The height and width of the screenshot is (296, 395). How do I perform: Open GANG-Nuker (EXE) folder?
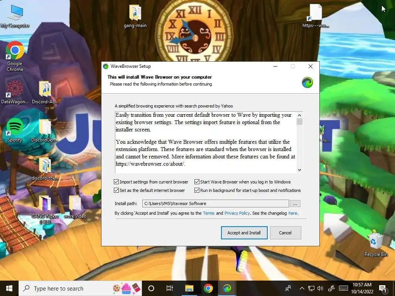coord(45,209)
